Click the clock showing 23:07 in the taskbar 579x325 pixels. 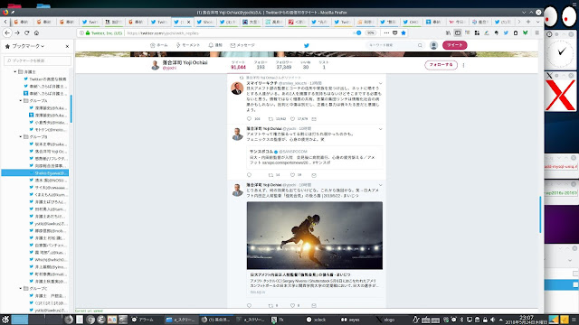pos(526,319)
